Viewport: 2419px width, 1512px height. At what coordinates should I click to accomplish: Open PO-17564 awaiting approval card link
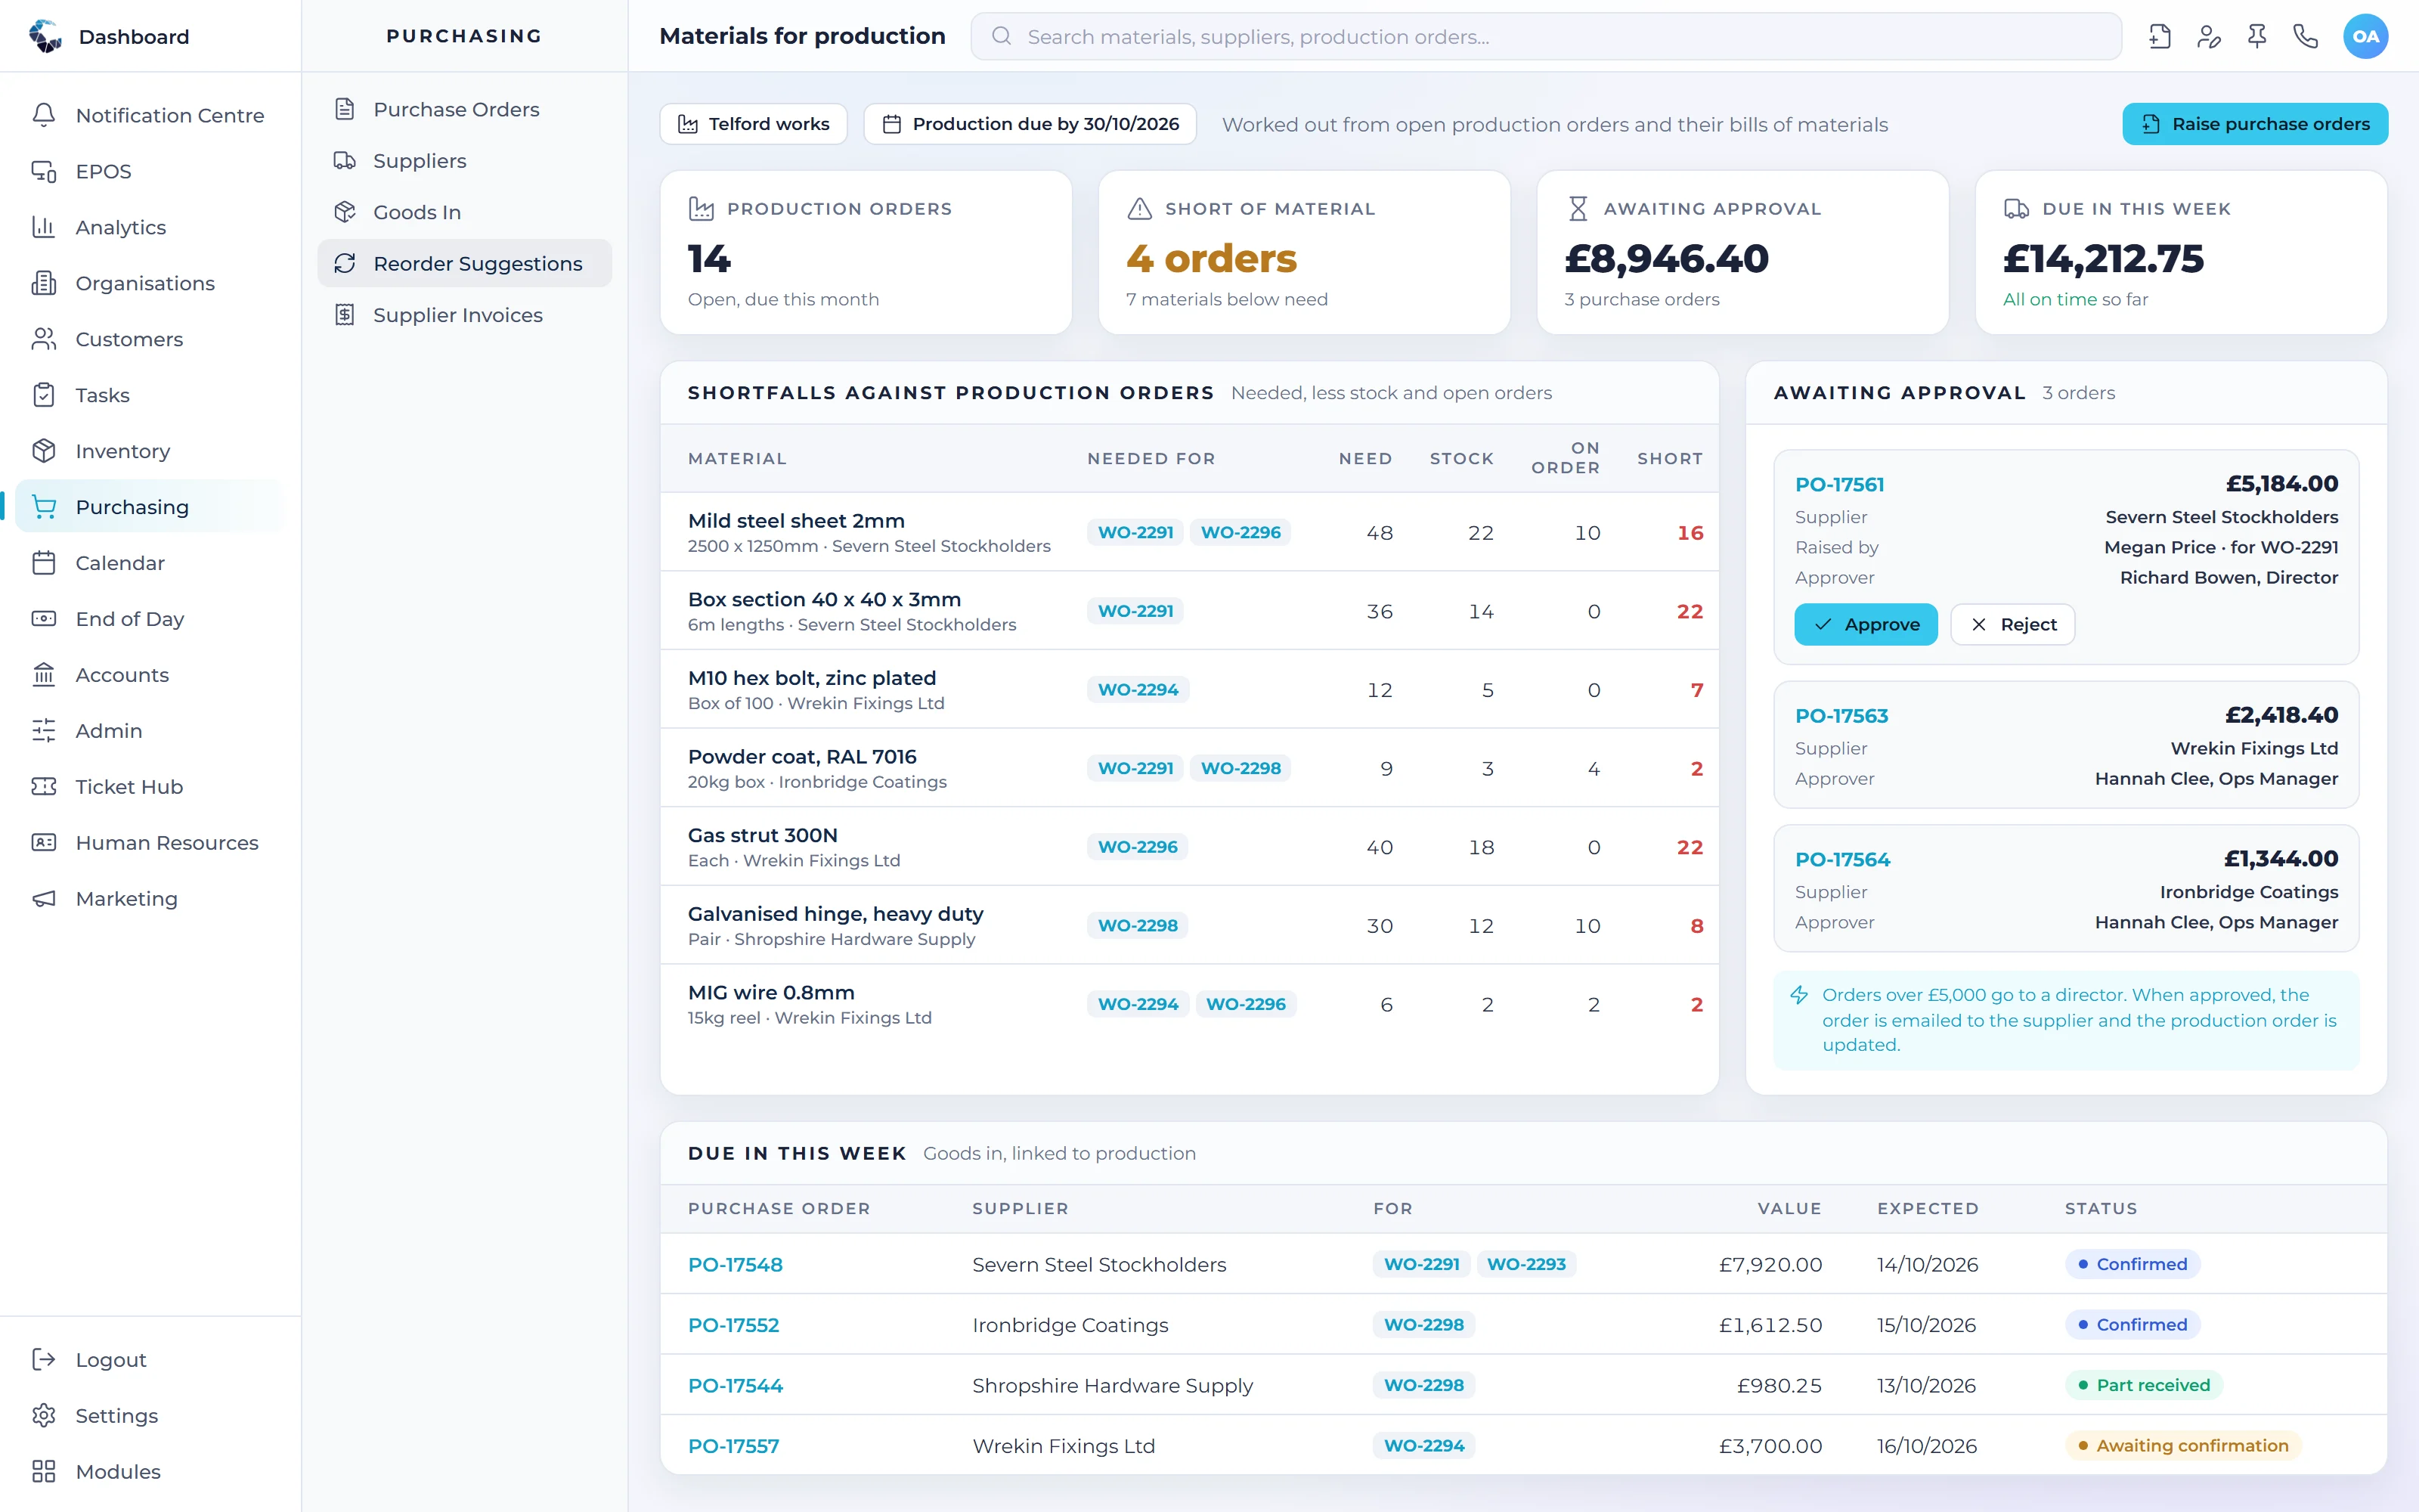point(1842,859)
